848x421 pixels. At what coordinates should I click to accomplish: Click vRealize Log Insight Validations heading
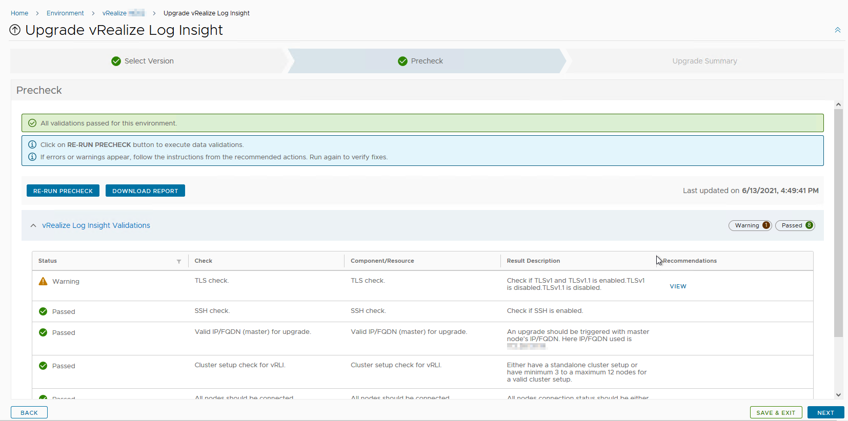pos(96,225)
